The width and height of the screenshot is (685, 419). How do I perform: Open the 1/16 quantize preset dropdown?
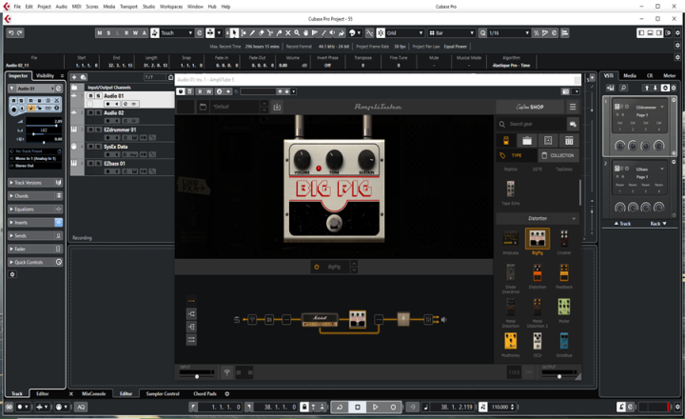pos(508,32)
